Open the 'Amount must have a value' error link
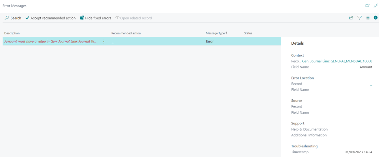Image resolution: width=379 pixels, height=157 pixels. click(50, 42)
